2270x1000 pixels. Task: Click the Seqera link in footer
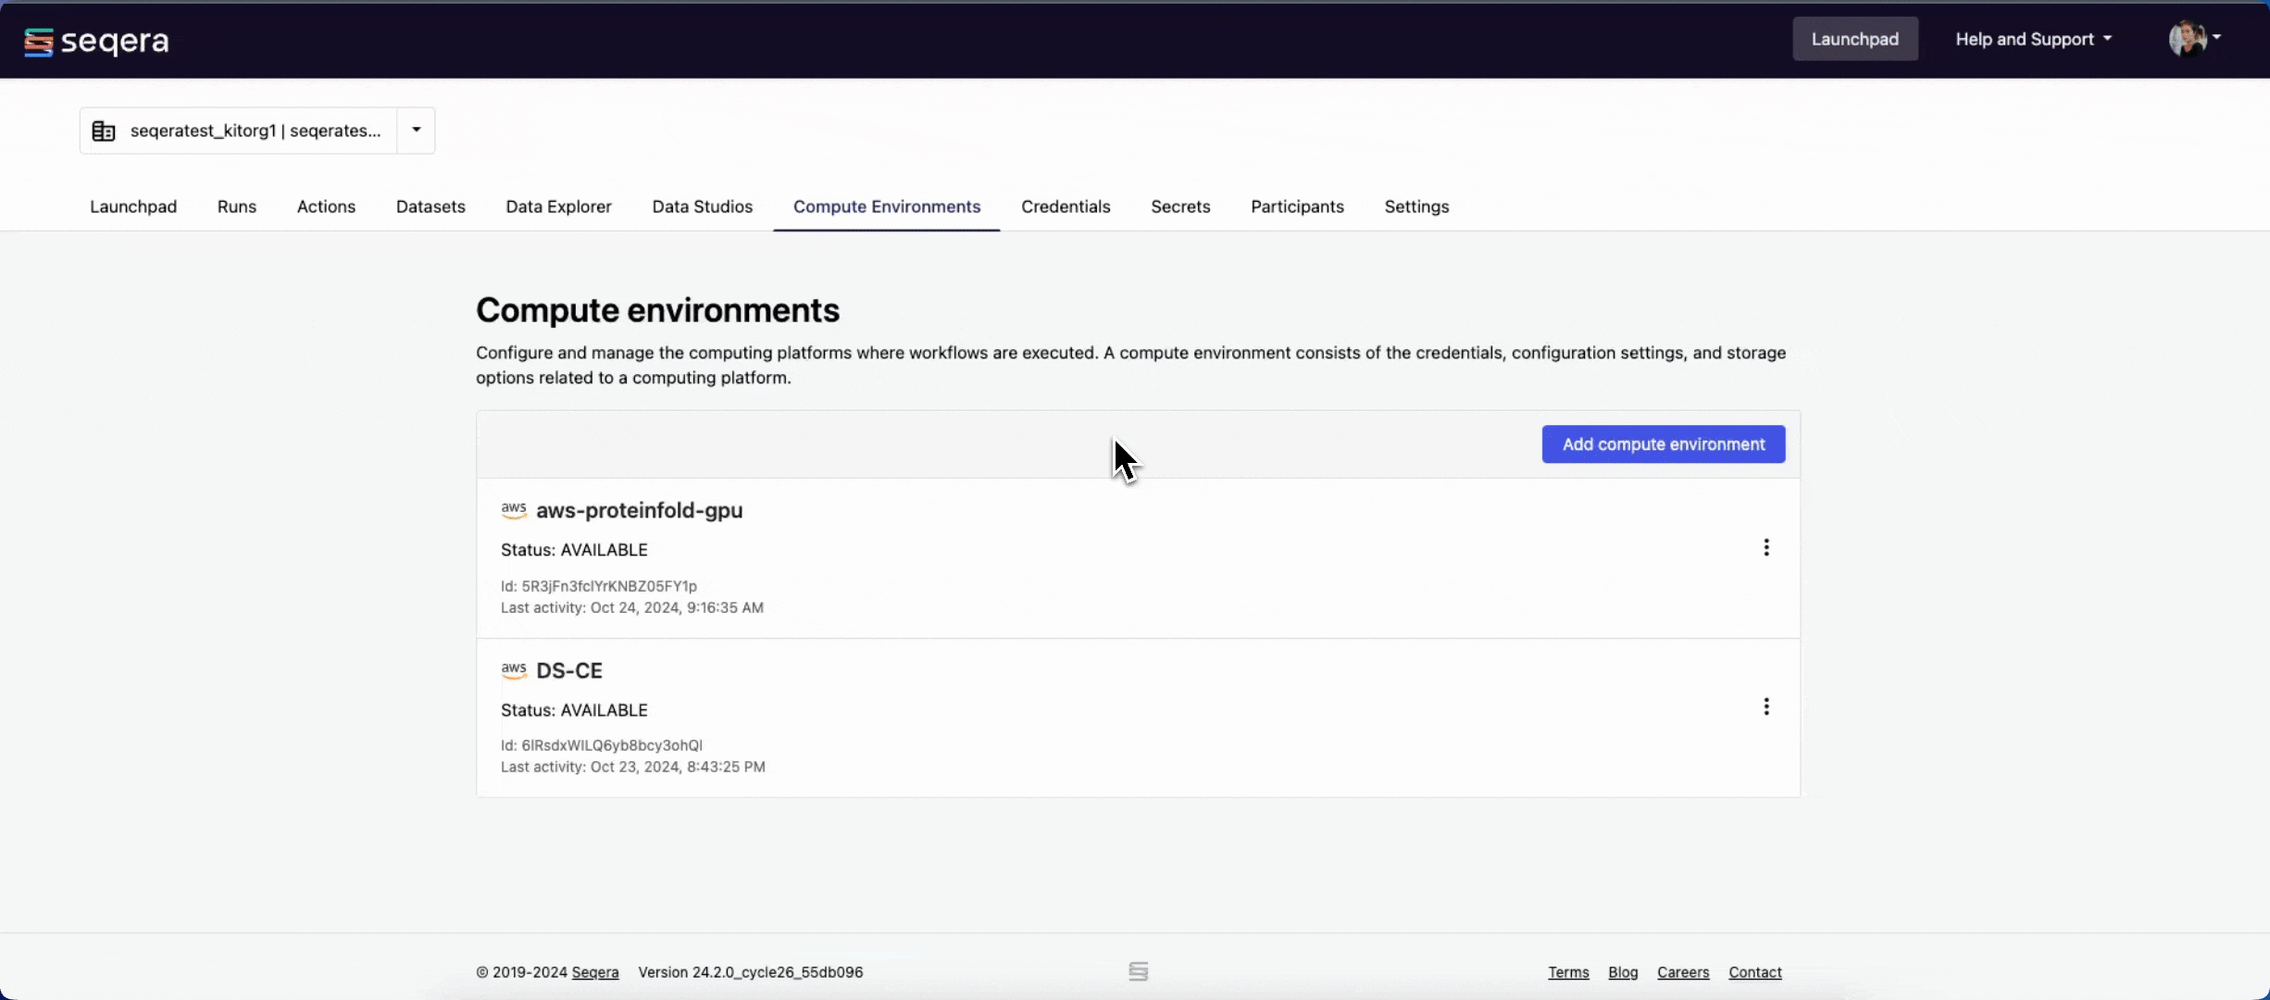pyautogui.click(x=595, y=971)
